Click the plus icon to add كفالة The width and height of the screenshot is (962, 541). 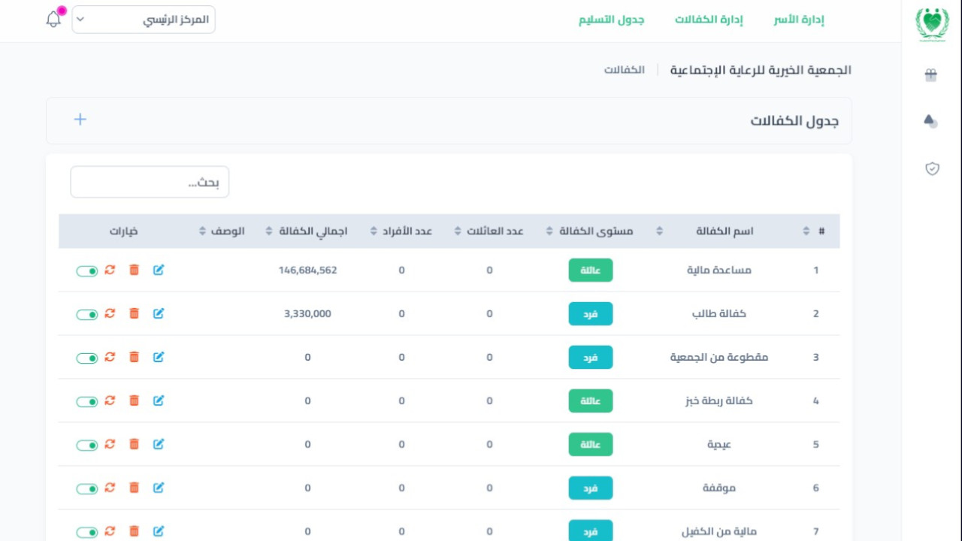80,119
